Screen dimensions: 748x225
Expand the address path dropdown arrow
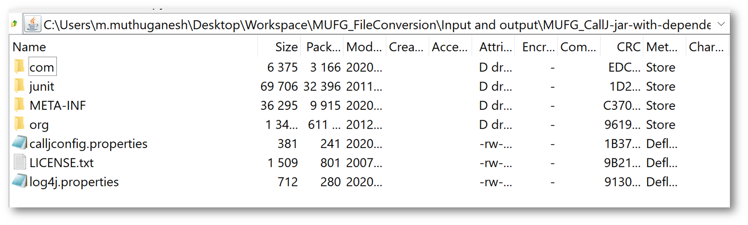click(721, 24)
